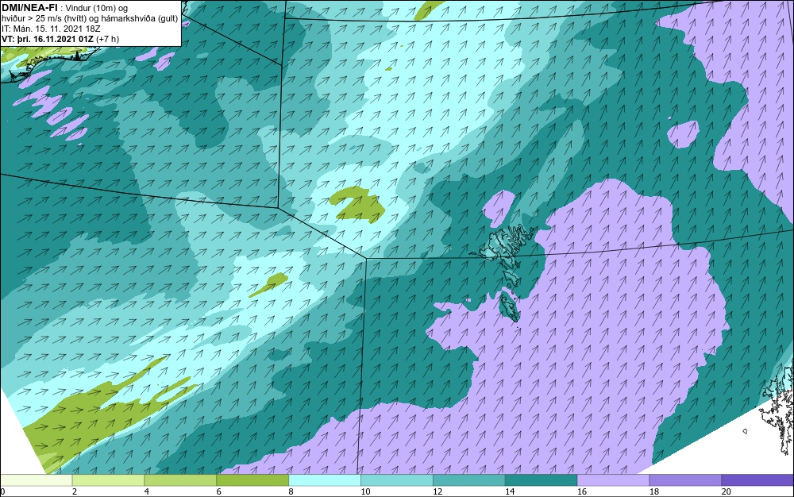Image resolution: width=794 pixels, height=497 pixels.
Task: Click the legend scale value "0"
Action: [x=2, y=491]
